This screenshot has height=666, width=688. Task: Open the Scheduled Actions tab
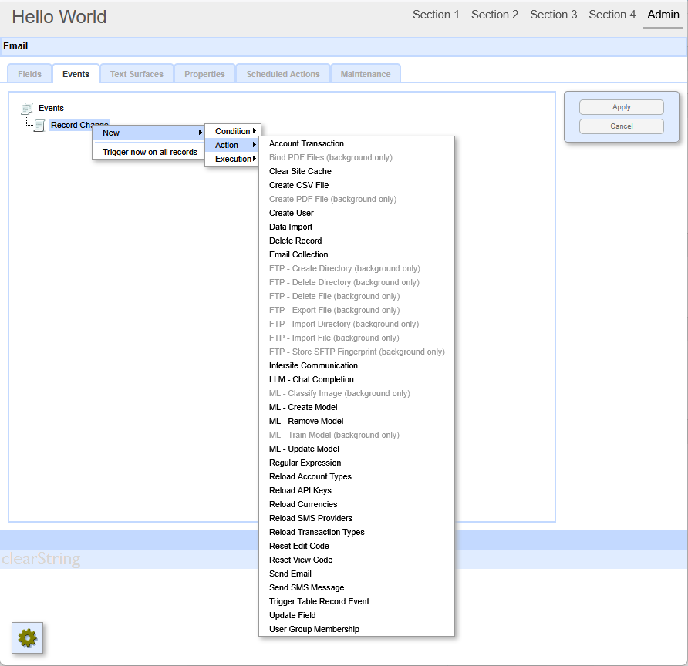[283, 74]
